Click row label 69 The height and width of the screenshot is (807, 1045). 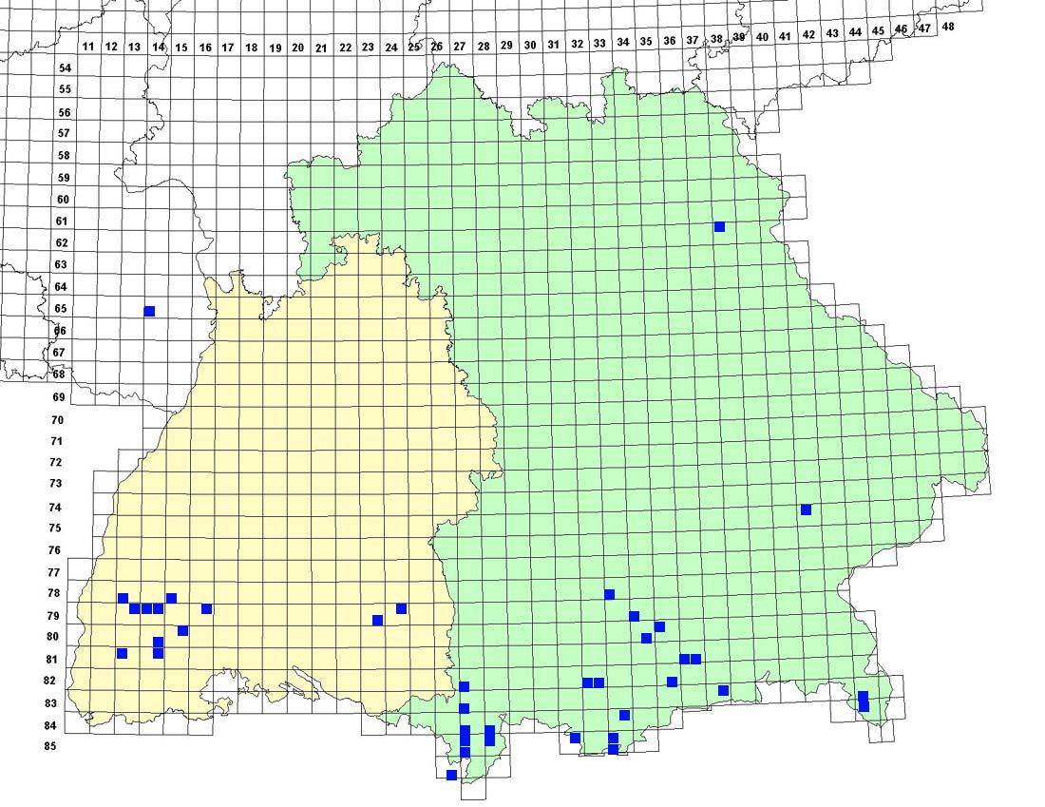pyautogui.click(x=59, y=396)
